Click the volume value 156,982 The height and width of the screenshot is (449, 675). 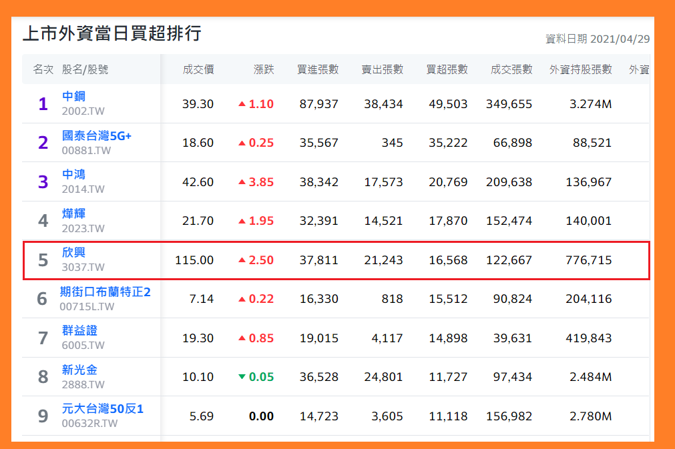click(x=509, y=416)
